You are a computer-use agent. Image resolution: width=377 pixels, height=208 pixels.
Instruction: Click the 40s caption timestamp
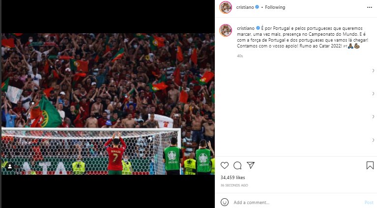click(240, 56)
